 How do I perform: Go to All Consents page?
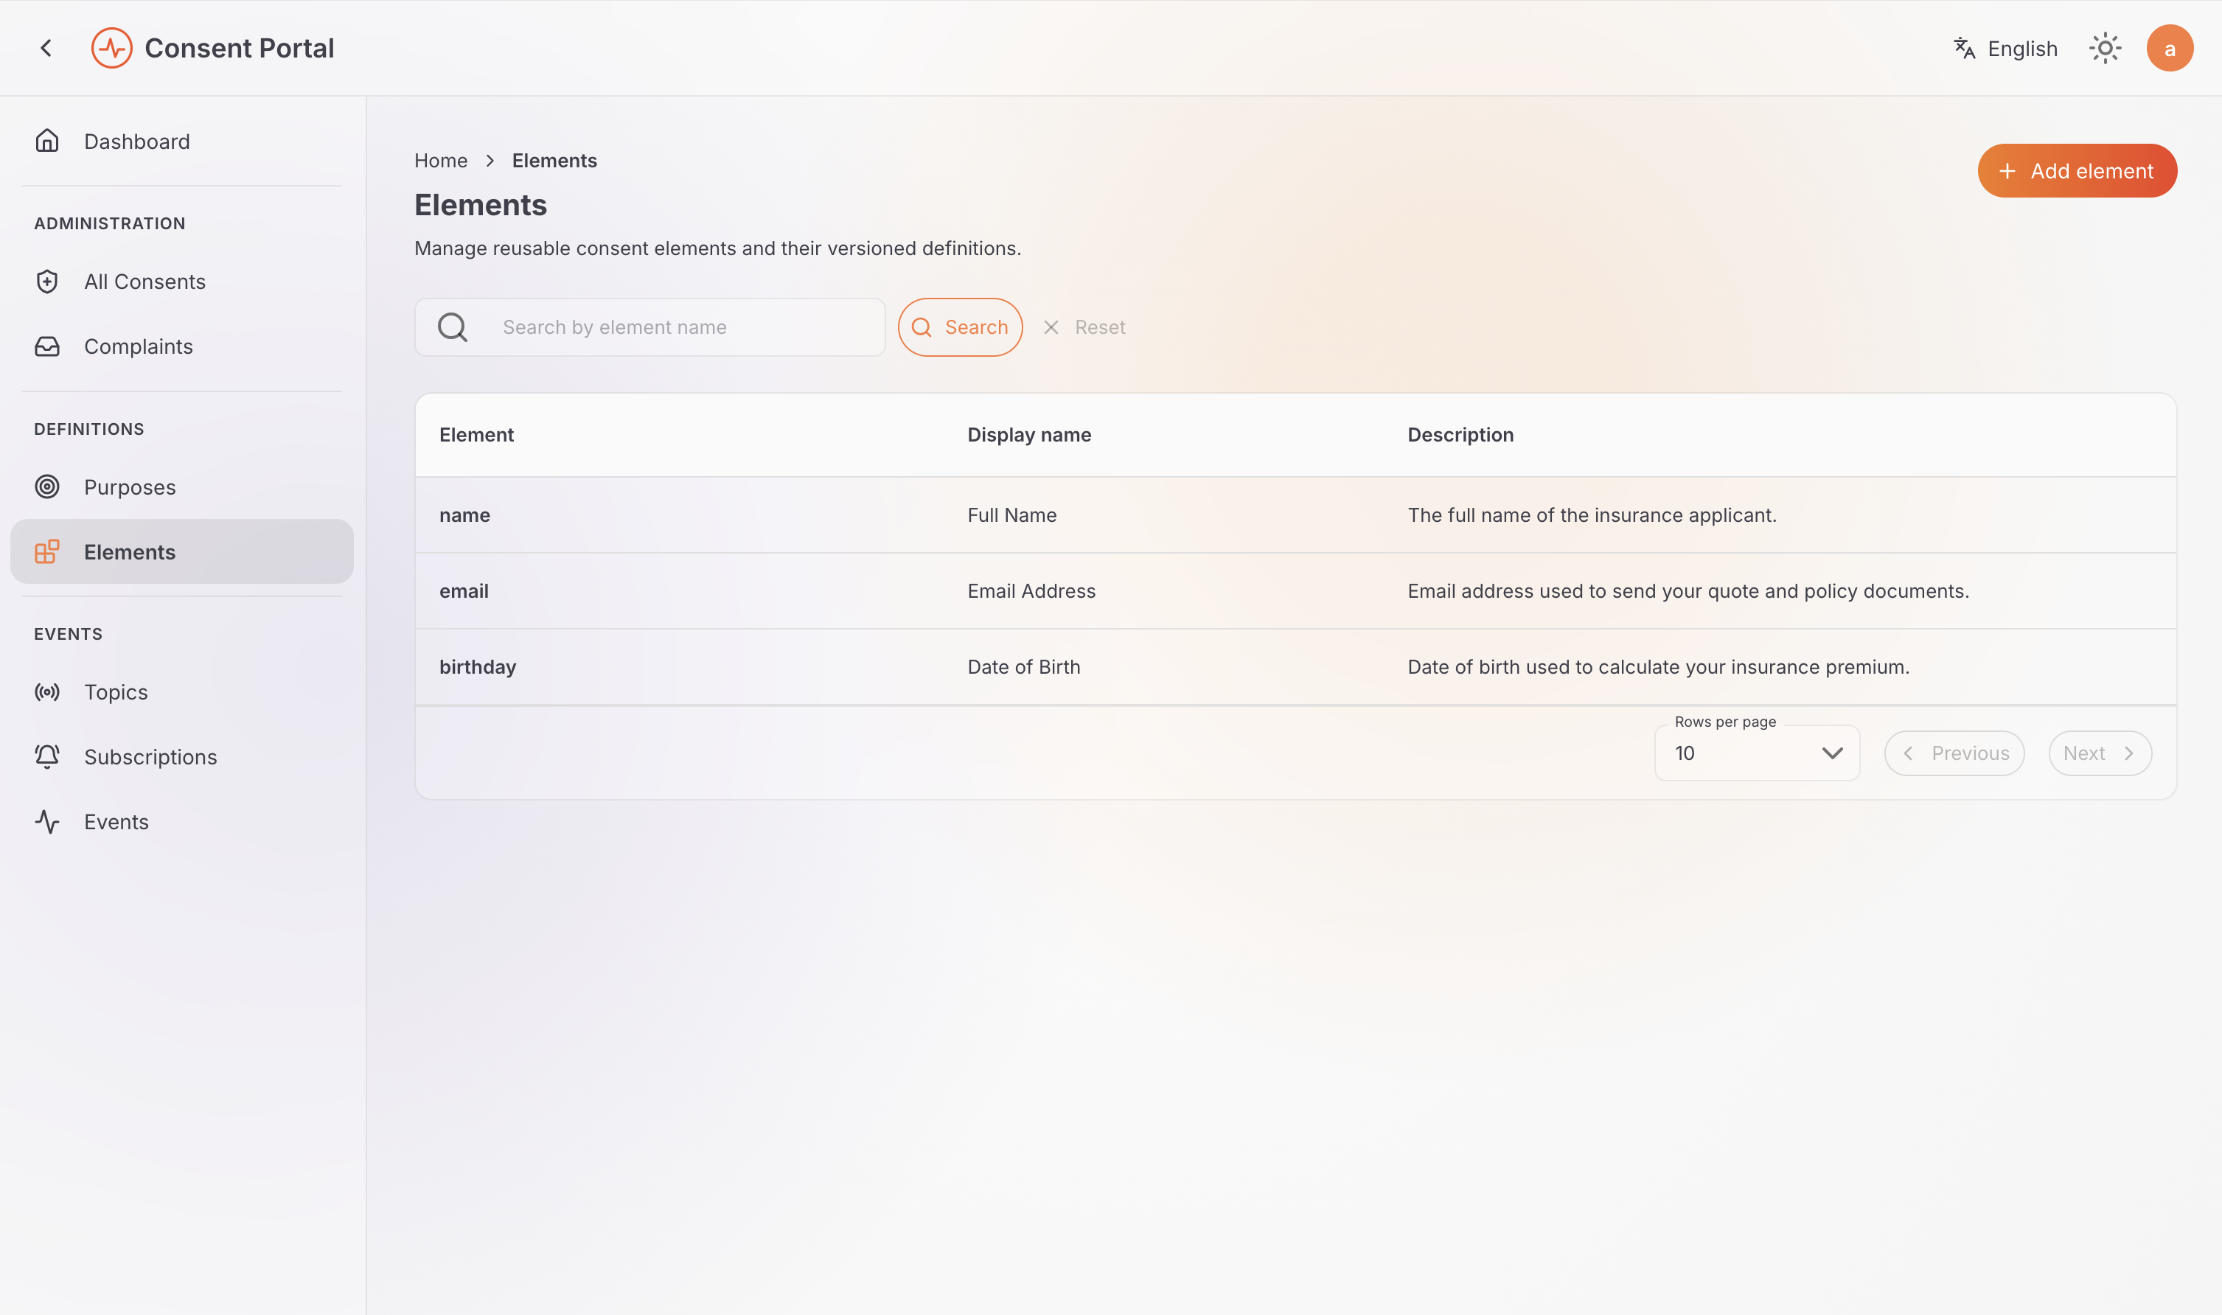[x=181, y=282]
